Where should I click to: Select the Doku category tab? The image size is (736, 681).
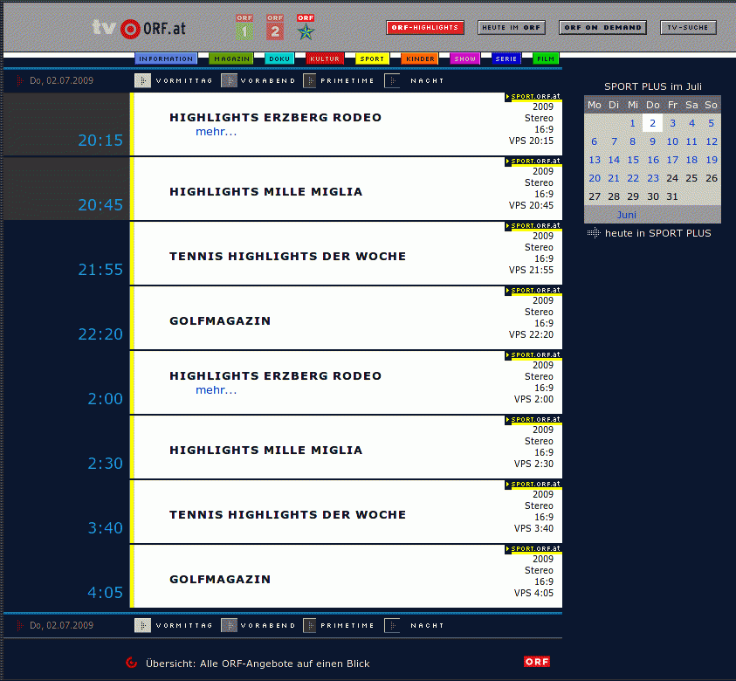279,58
